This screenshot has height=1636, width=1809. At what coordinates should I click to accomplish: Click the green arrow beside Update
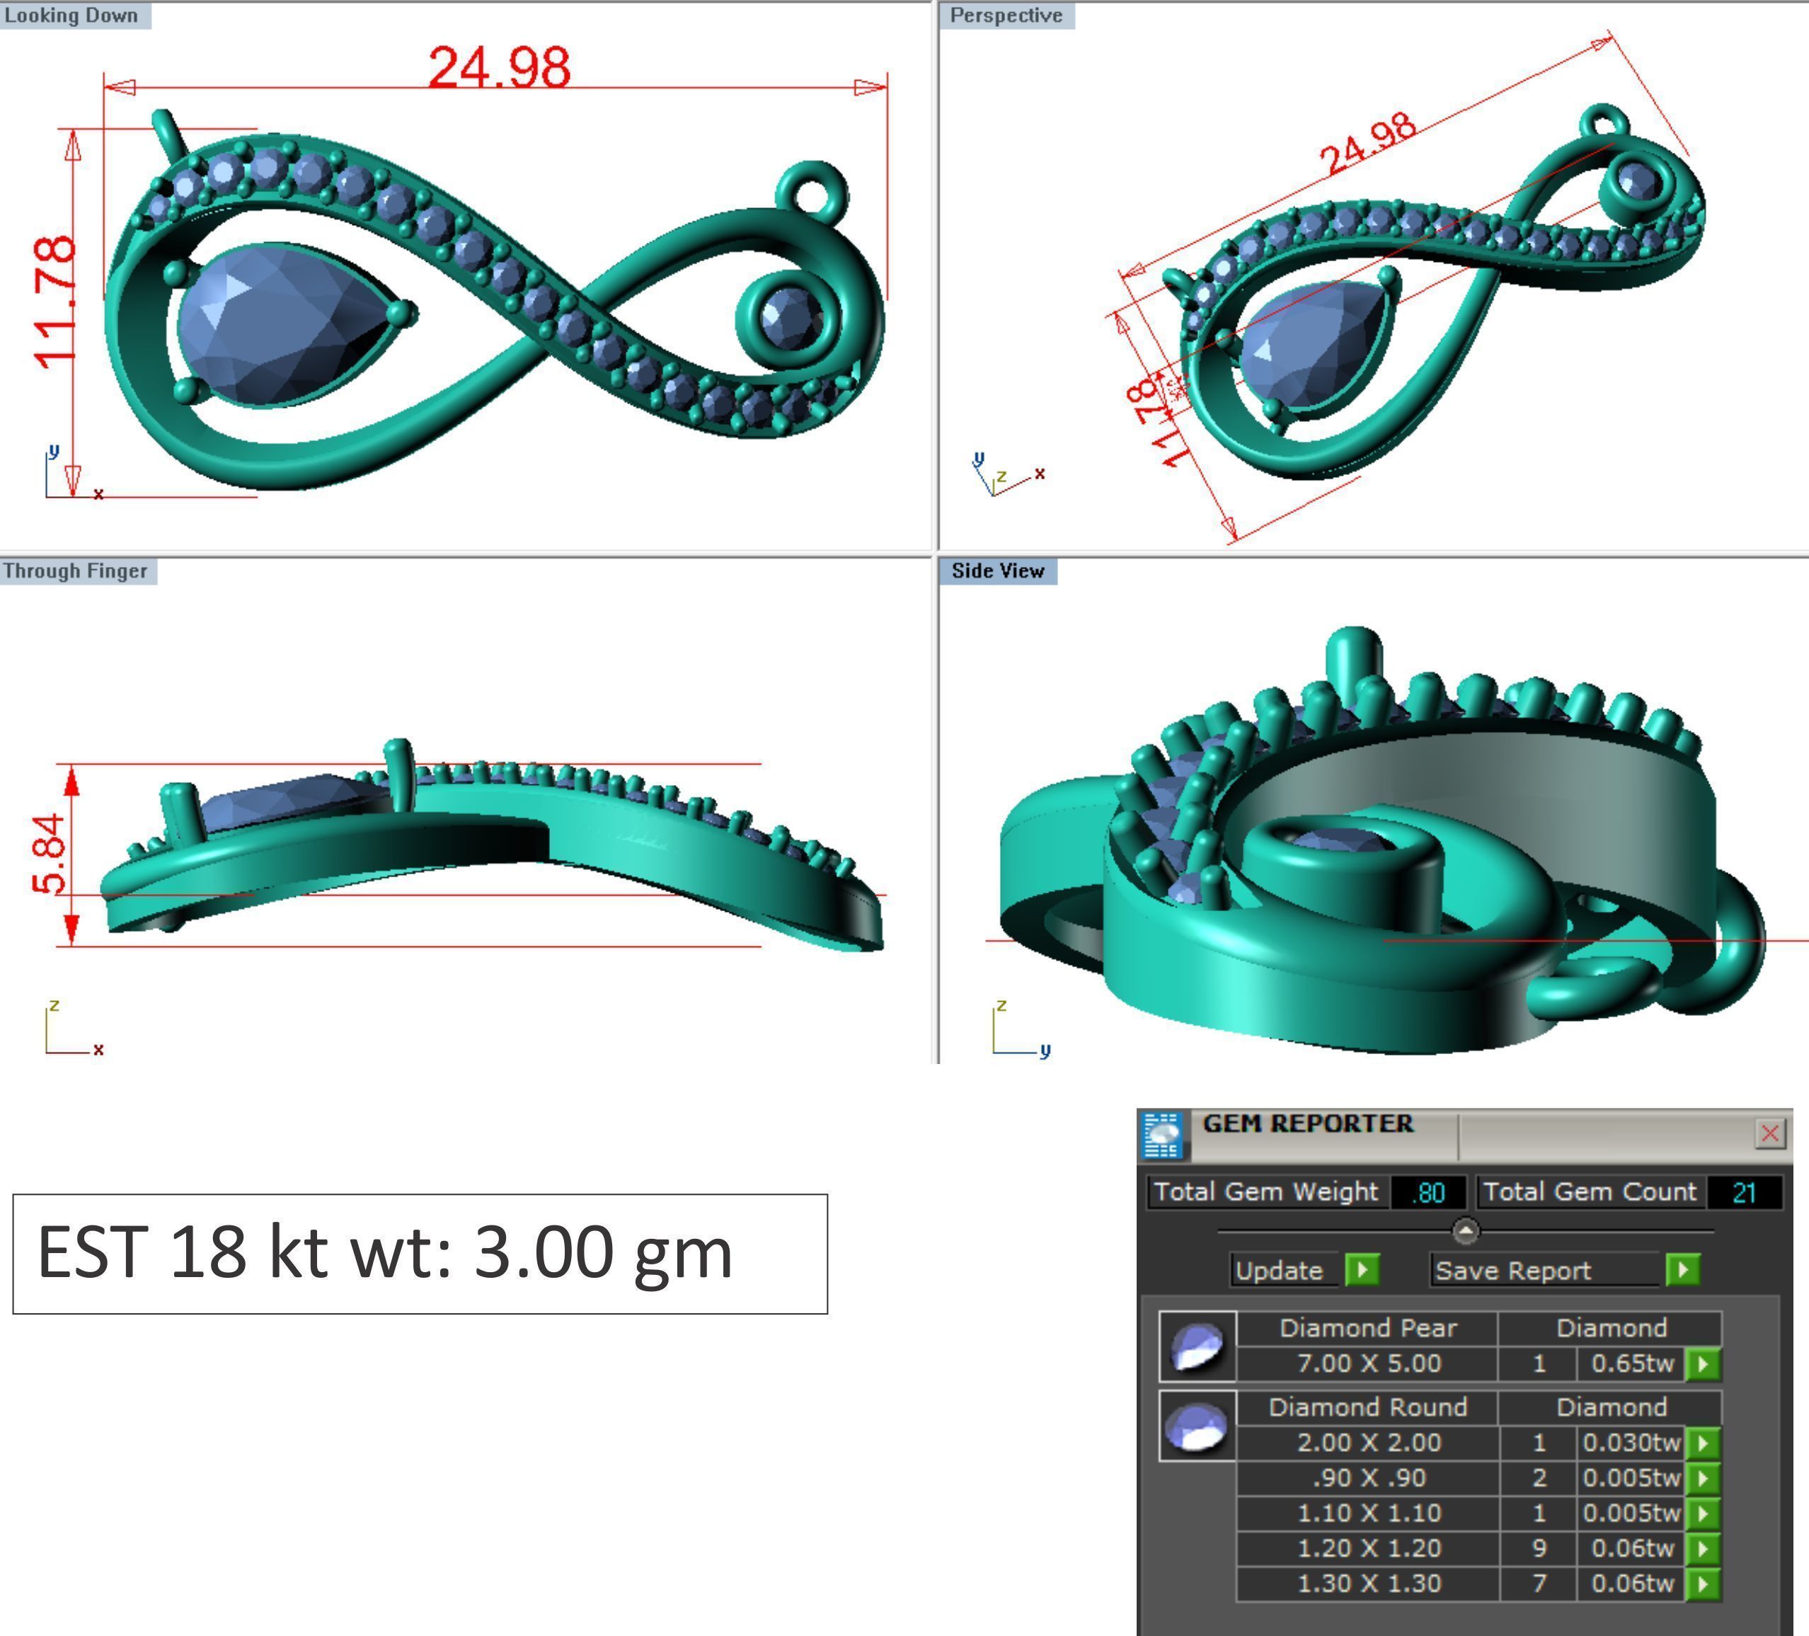[x=1361, y=1270]
